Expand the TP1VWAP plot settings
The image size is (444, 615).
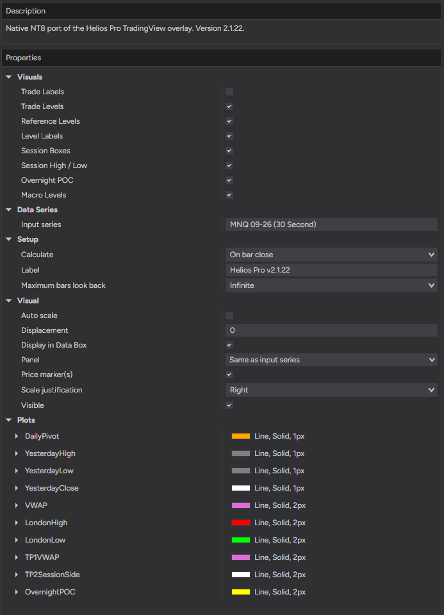[x=17, y=557]
